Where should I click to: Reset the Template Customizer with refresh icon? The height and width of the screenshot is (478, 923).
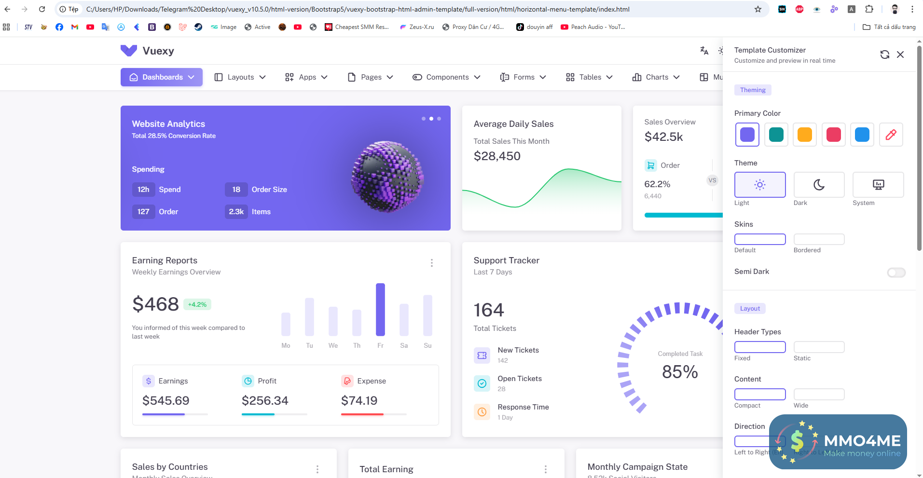point(884,55)
